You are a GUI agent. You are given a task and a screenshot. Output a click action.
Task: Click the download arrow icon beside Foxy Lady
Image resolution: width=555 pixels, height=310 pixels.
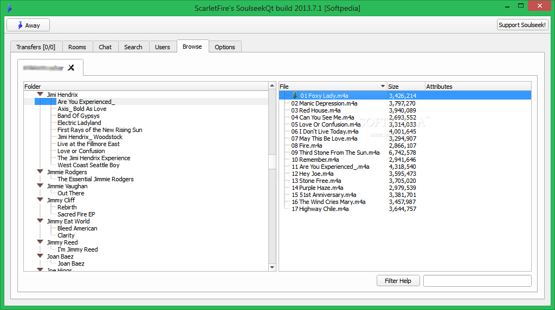[x=294, y=95]
